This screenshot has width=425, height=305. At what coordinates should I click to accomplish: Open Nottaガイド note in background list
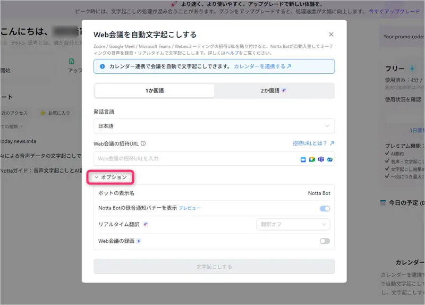(41, 171)
